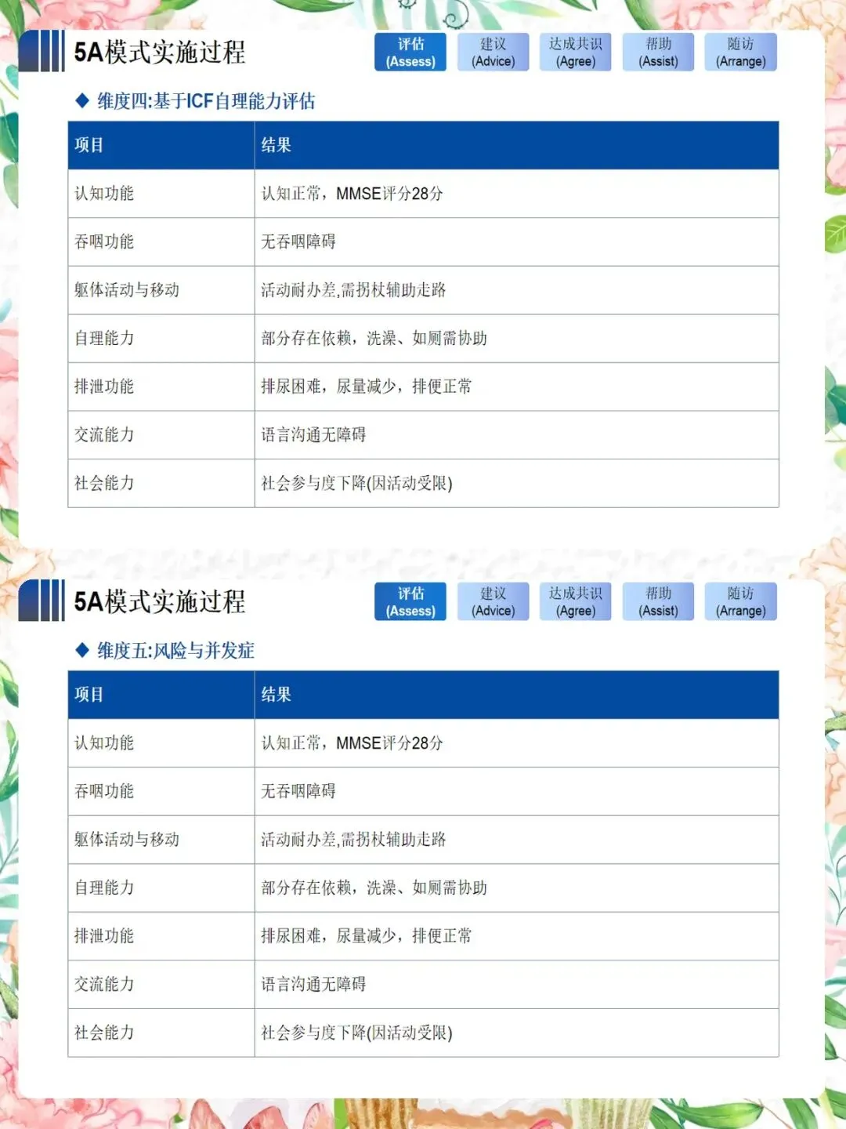The width and height of the screenshot is (846, 1129).
Task: Click heading 维度四:基于ICF自理能力评估
Action: tap(206, 101)
